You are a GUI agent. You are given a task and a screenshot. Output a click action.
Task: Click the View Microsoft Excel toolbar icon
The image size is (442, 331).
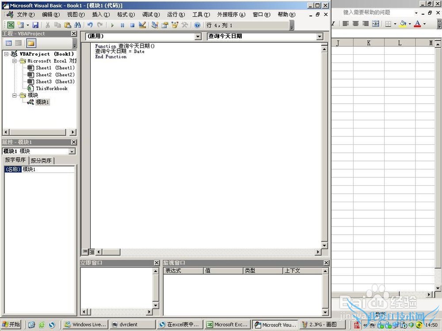[11, 25]
